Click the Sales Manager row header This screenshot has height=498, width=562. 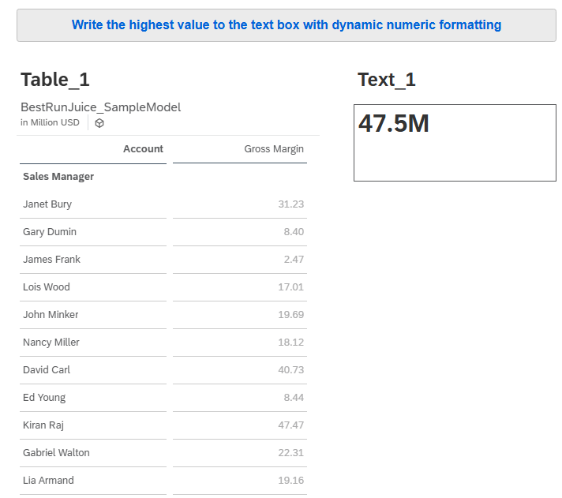pos(58,177)
